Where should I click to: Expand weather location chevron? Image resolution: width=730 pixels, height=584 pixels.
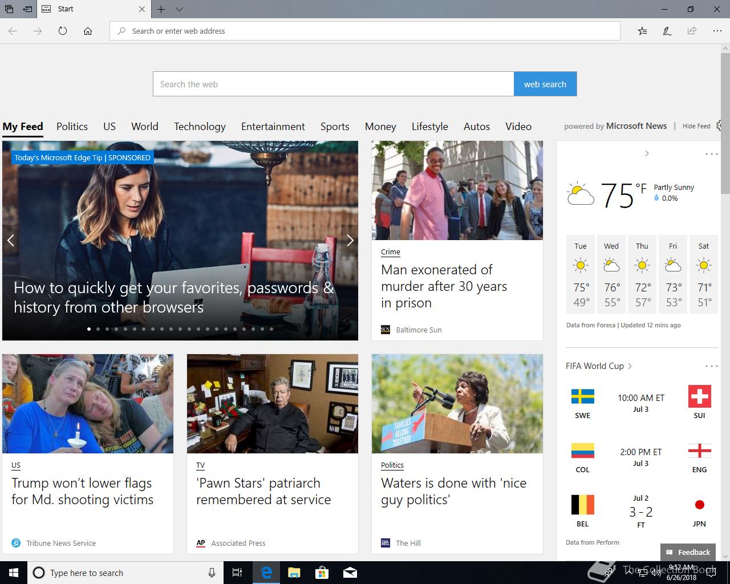[x=647, y=153]
